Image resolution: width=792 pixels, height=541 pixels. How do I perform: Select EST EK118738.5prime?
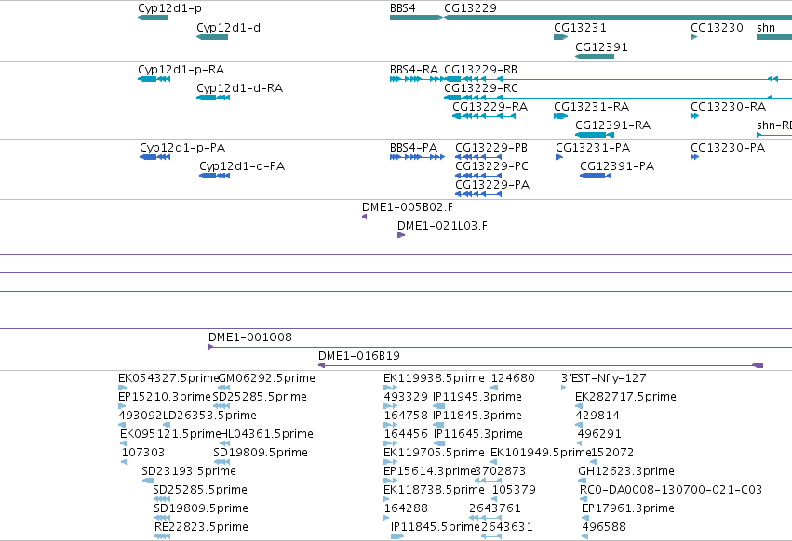386,499
